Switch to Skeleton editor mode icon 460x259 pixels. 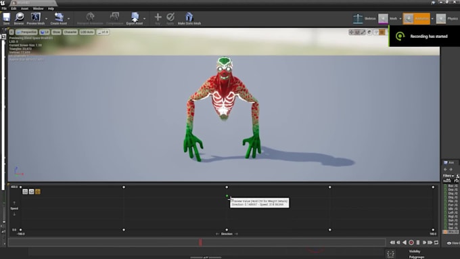click(x=358, y=18)
